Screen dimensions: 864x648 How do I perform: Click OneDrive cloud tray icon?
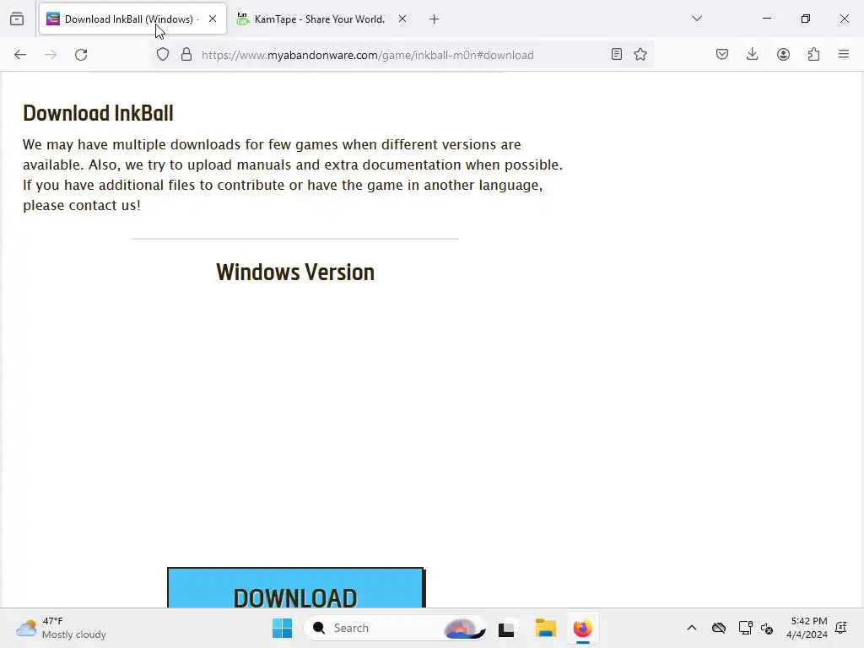click(719, 628)
